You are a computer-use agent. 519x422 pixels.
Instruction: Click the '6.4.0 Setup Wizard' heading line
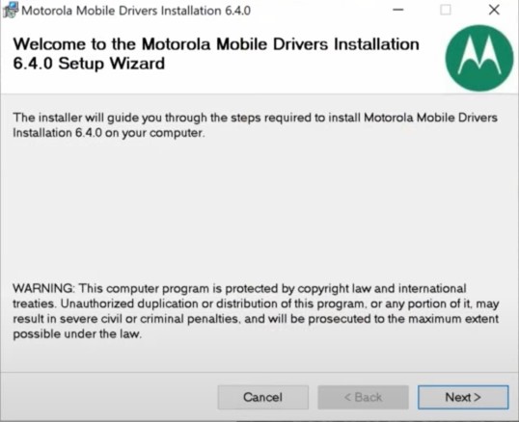pos(89,64)
